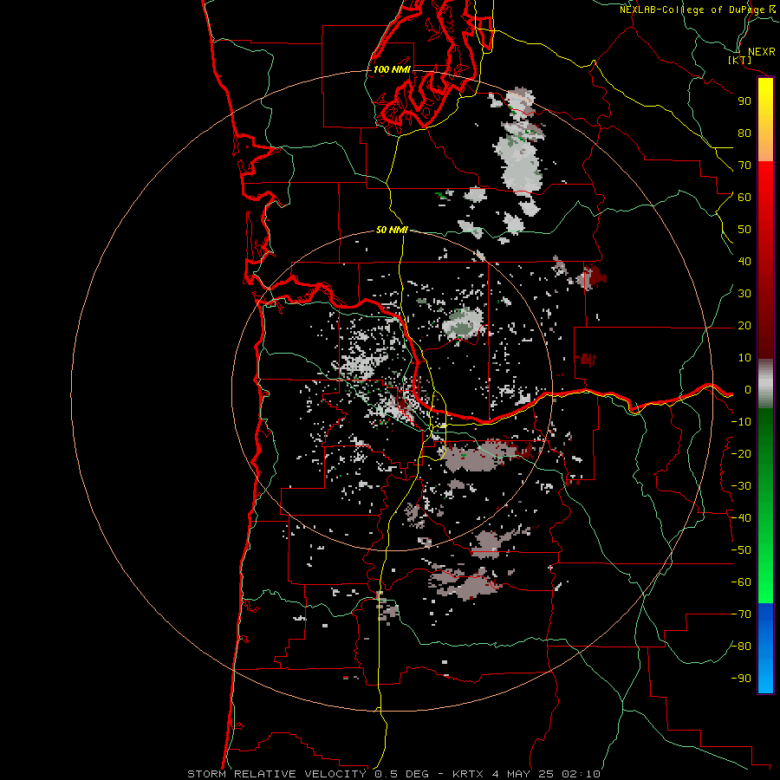Viewport: 780px width, 780px height.
Task: Pick the gray zero-velocity color bar segment
Action: coord(765,384)
